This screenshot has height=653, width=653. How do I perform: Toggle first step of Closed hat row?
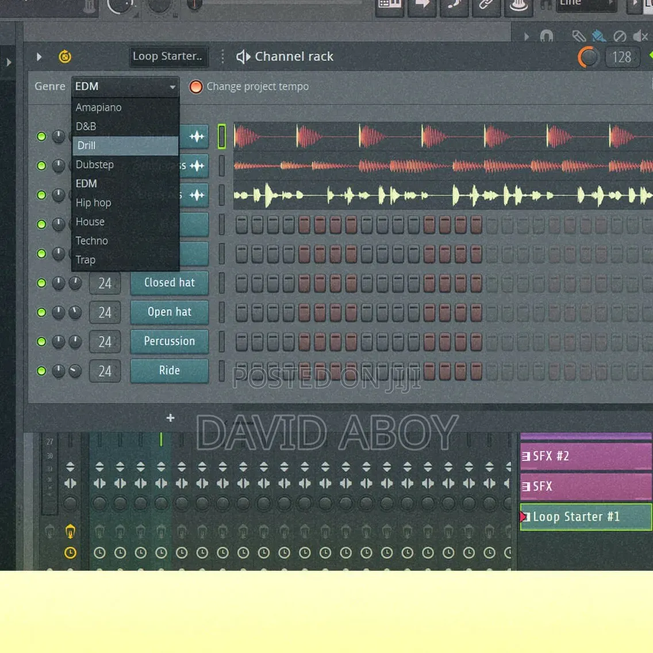[x=241, y=283]
